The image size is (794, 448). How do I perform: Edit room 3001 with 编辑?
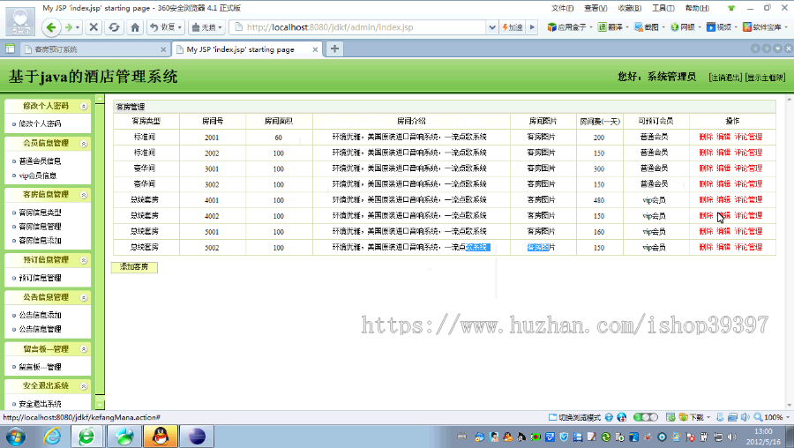(x=723, y=168)
